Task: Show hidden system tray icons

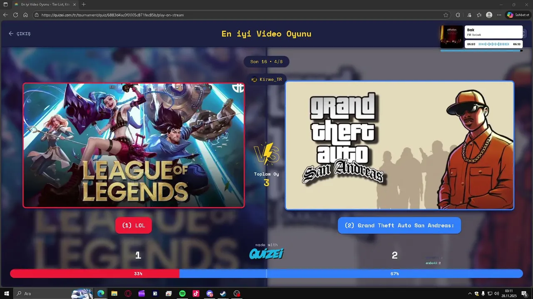Action: (470, 294)
